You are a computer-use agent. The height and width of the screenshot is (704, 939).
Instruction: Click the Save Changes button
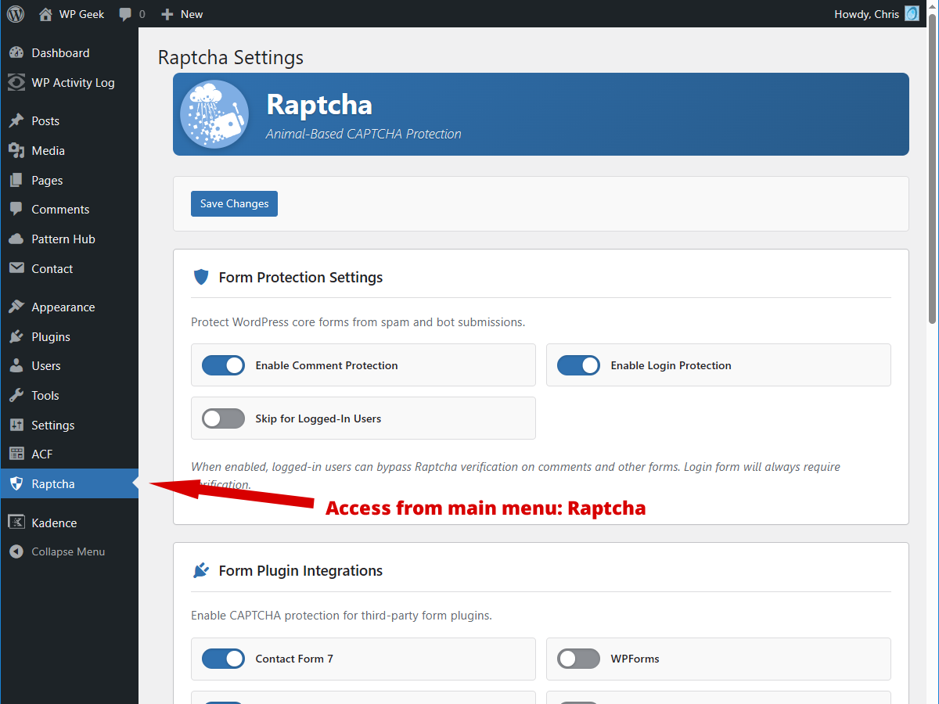click(234, 203)
